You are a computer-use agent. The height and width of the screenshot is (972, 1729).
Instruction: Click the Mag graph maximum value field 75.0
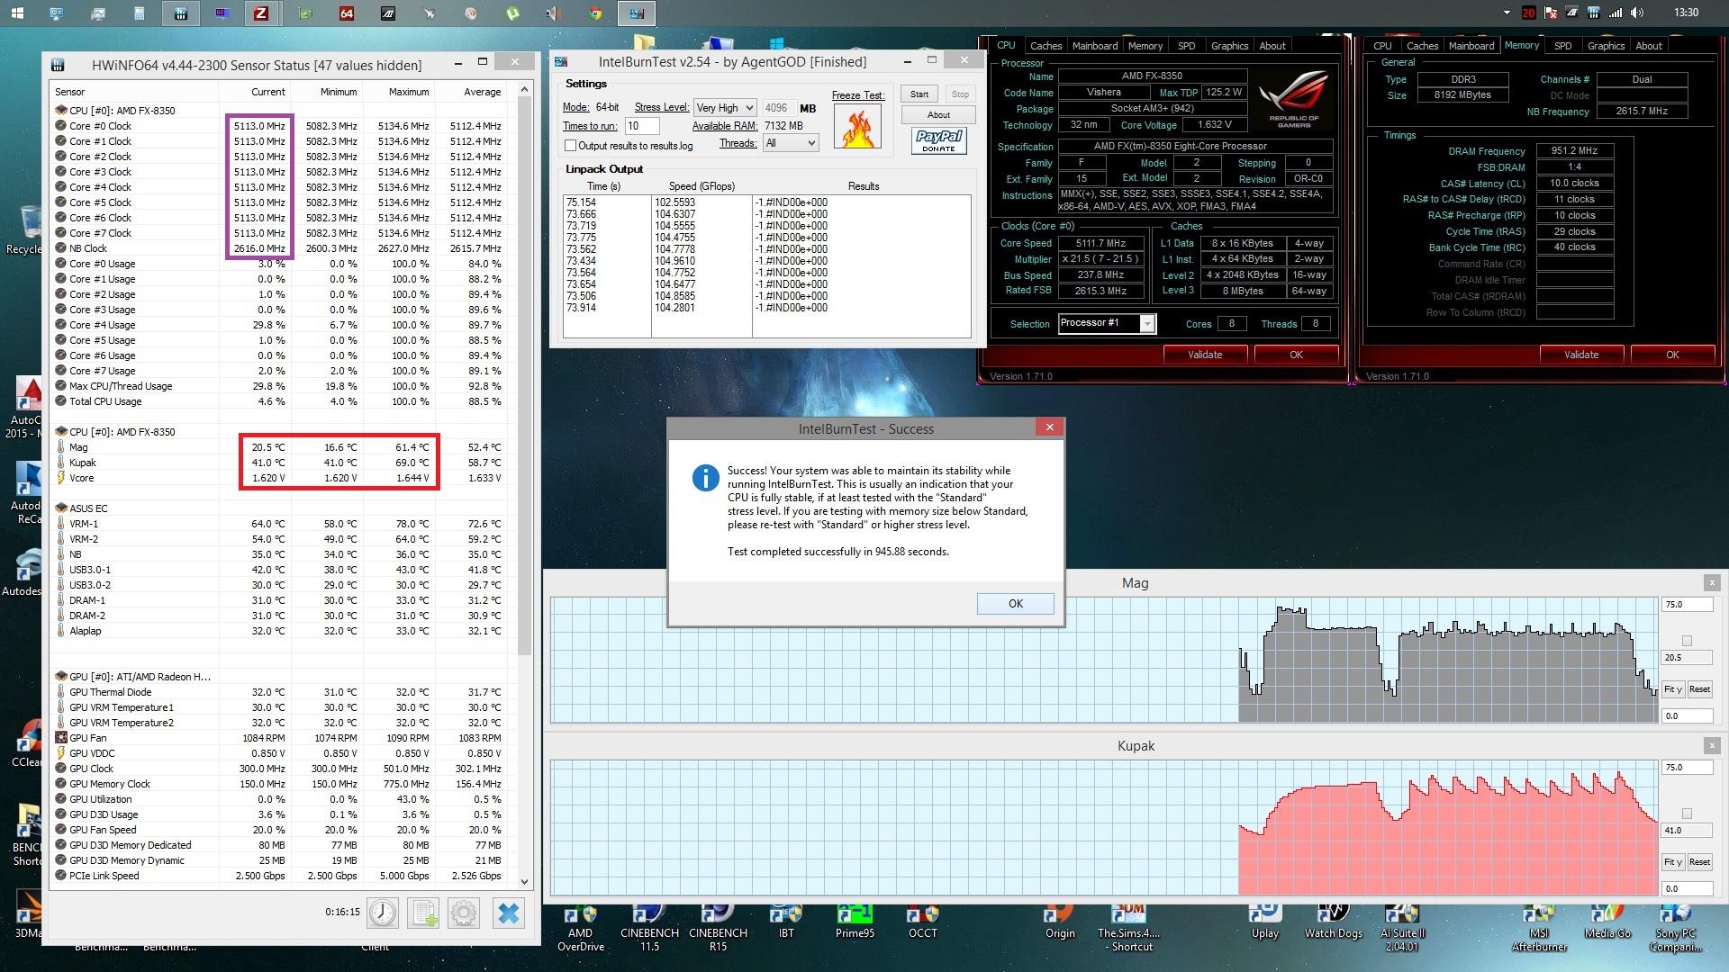(x=1687, y=605)
